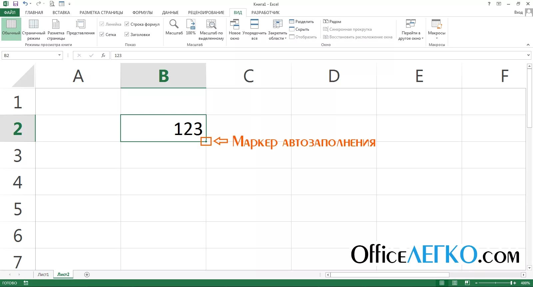Switch to ВСТАВКА ribbon tab
Screen dimensions: 533x287
tap(61, 12)
